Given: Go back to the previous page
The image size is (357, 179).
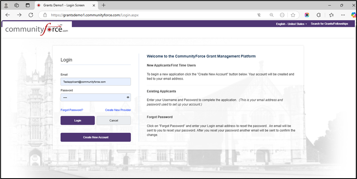Looking at the screenshot, I should point(7,15).
